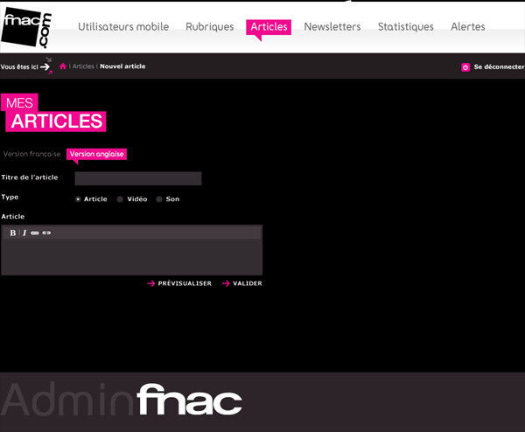Click inside the article text area
Viewport: 525px width, 432px height.
(x=131, y=257)
